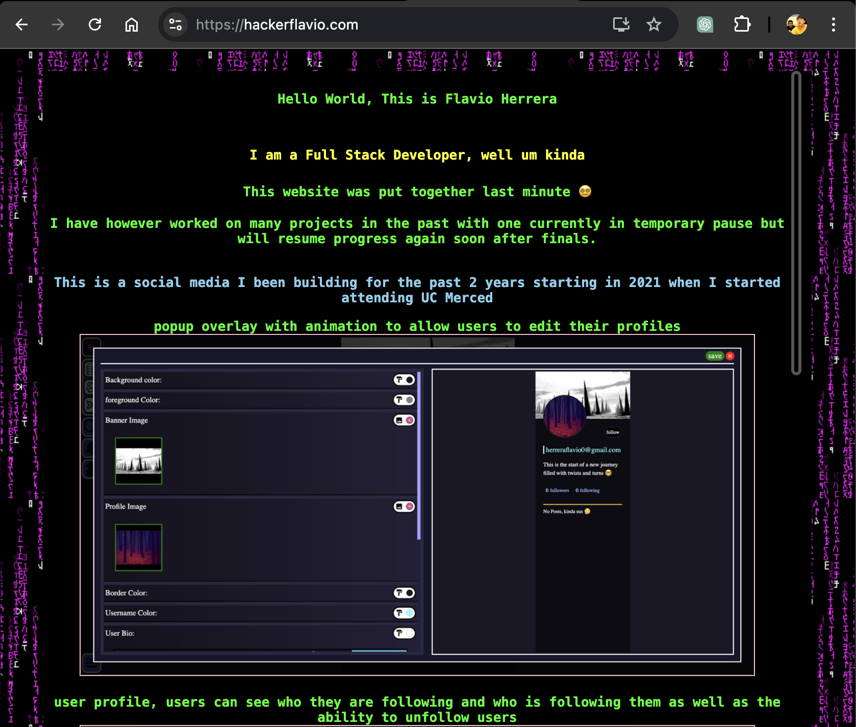Open Chrome's three-dot menu

pyautogui.click(x=833, y=24)
